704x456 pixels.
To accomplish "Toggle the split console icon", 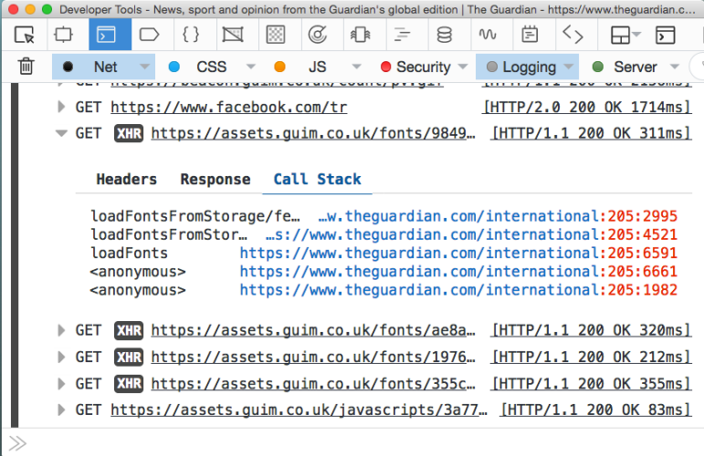I will tap(666, 35).
